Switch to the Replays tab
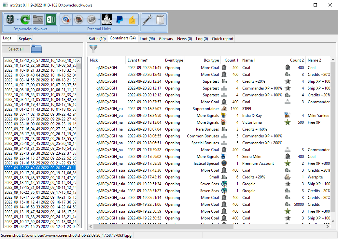This screenshot has height=239, width=338. (x=25, y=38)
